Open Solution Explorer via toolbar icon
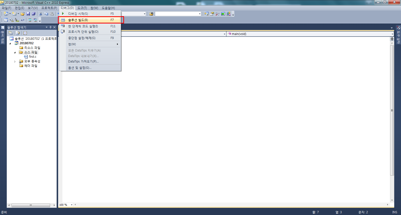The height and width of the screenshot is (215, 401). [206, 14]
